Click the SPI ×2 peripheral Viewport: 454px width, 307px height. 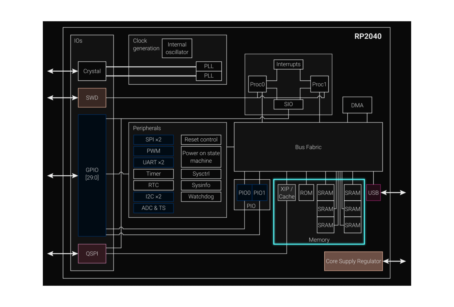(154, 140)
